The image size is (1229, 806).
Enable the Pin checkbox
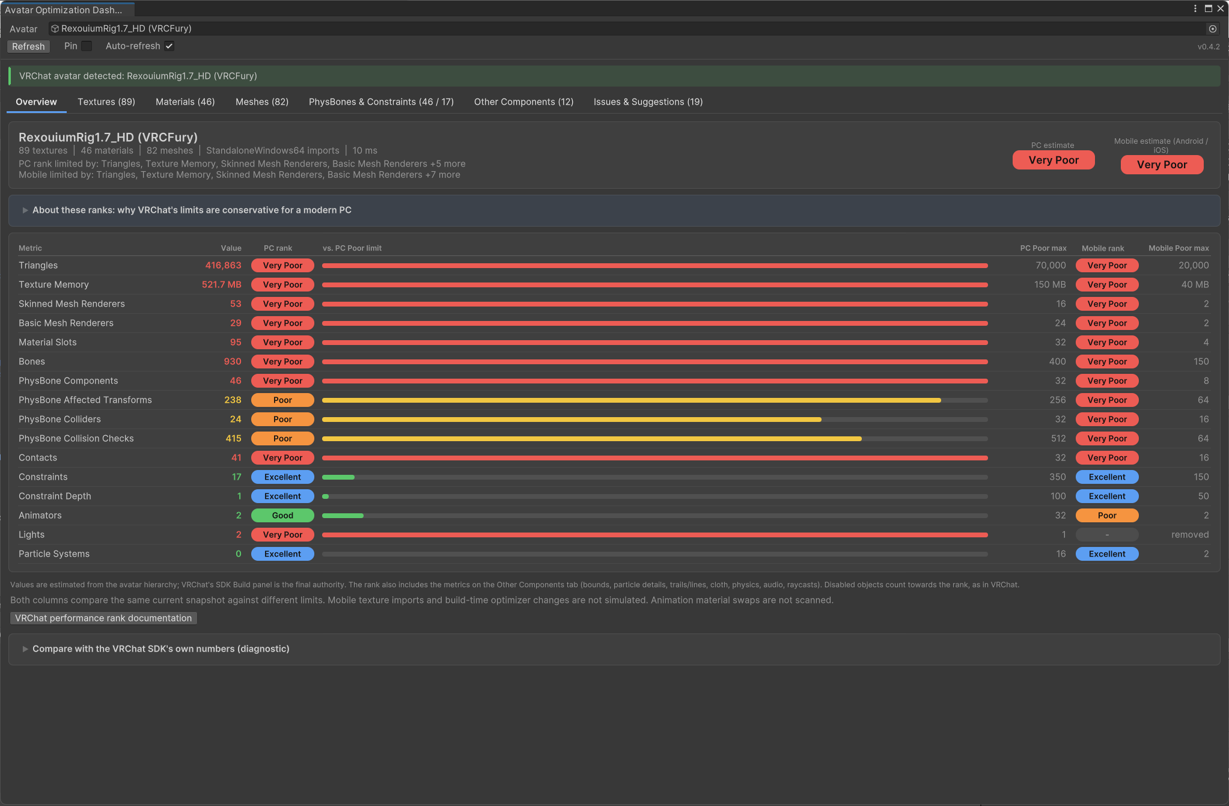pos(87,46)
